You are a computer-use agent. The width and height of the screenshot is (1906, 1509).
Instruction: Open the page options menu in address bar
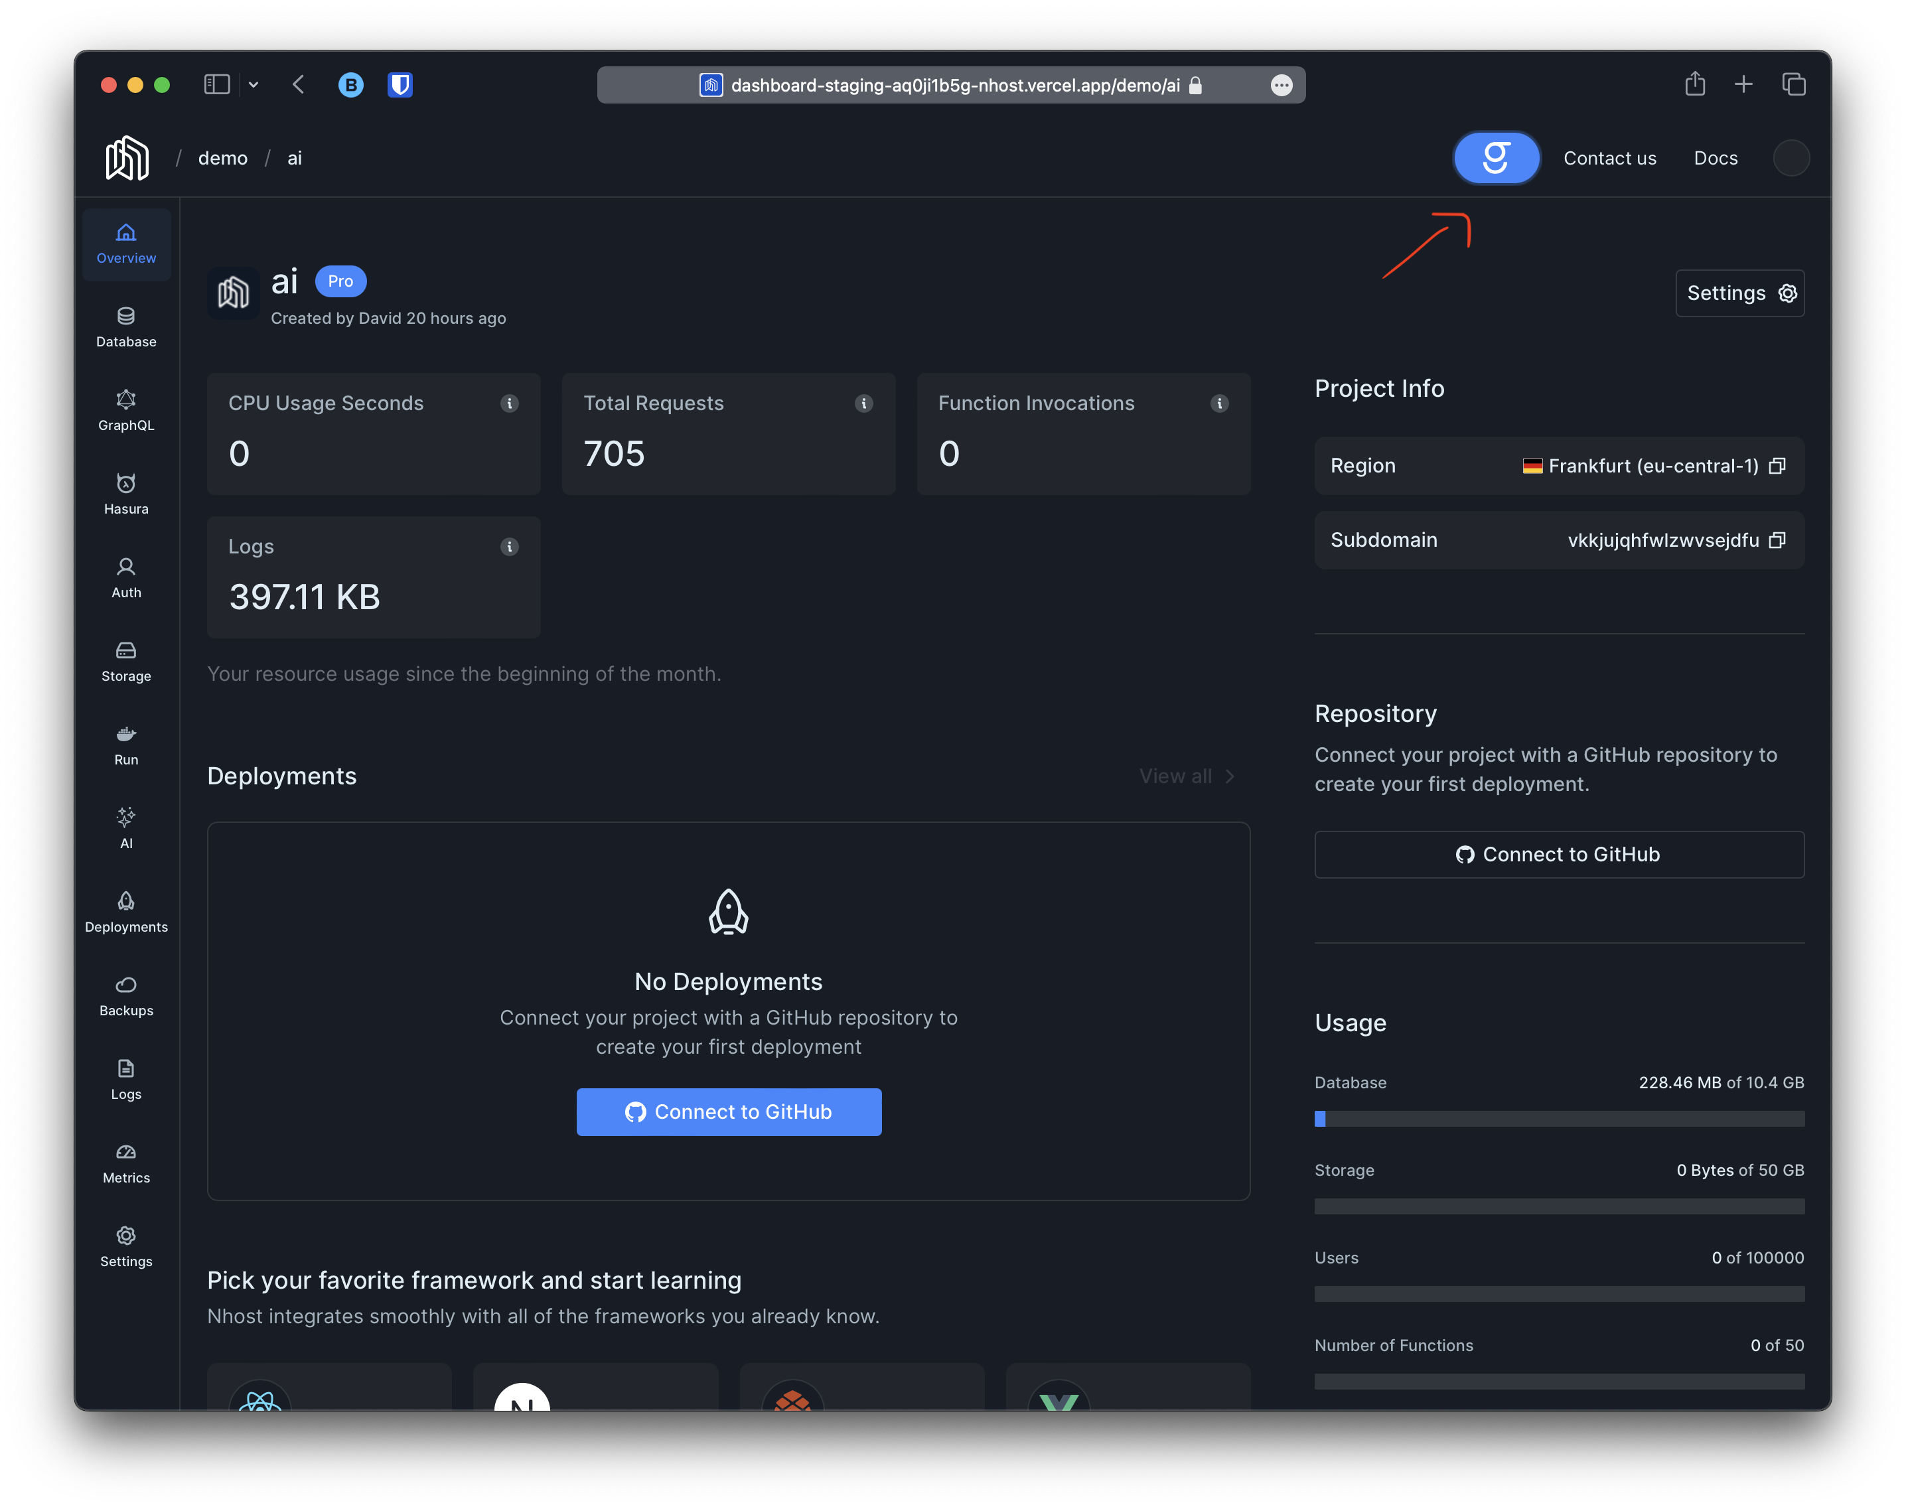(1282, 85)
